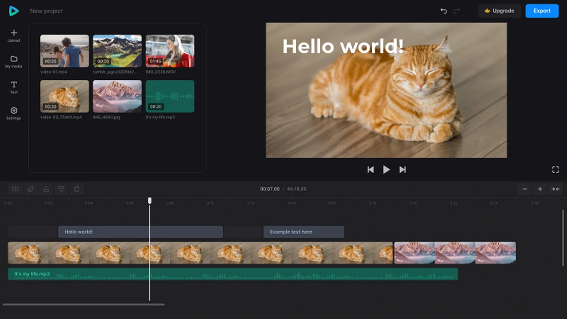The image size is (567, 319).
Task: Click the Upgrade button
Action: point(499,11)
